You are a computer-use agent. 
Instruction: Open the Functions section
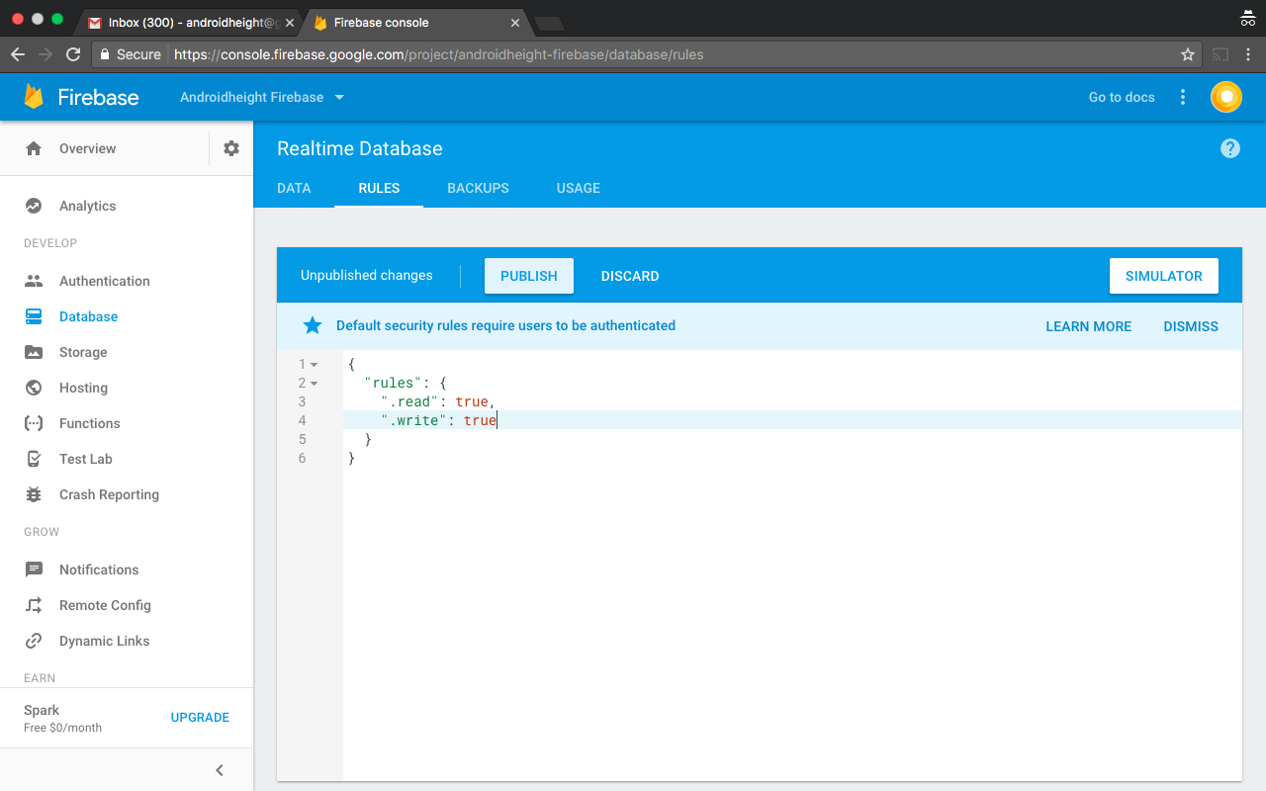[x=87, y=423]
